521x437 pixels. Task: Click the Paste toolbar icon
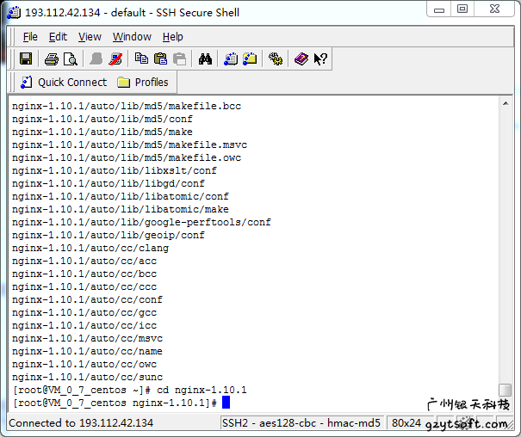tap(160, 59)
